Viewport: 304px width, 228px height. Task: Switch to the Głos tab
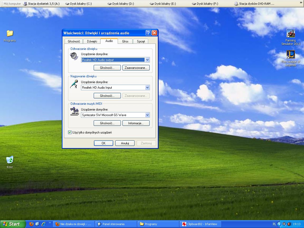(x=125, y=41)
